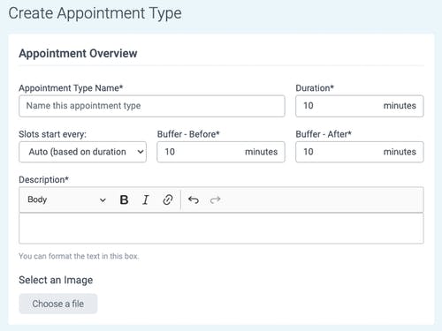Click the Slots start every label
This screenshot has width=442, height=331.
(52, 134)
